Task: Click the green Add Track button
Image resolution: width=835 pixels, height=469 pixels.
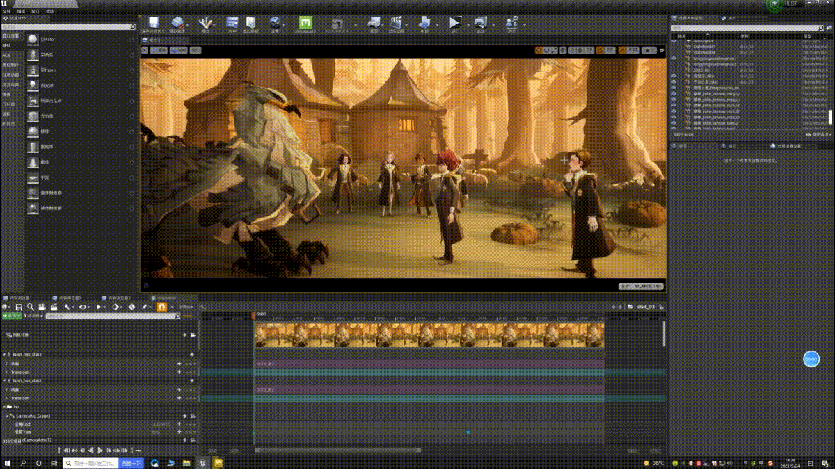Action: click(x=11, y=315)
